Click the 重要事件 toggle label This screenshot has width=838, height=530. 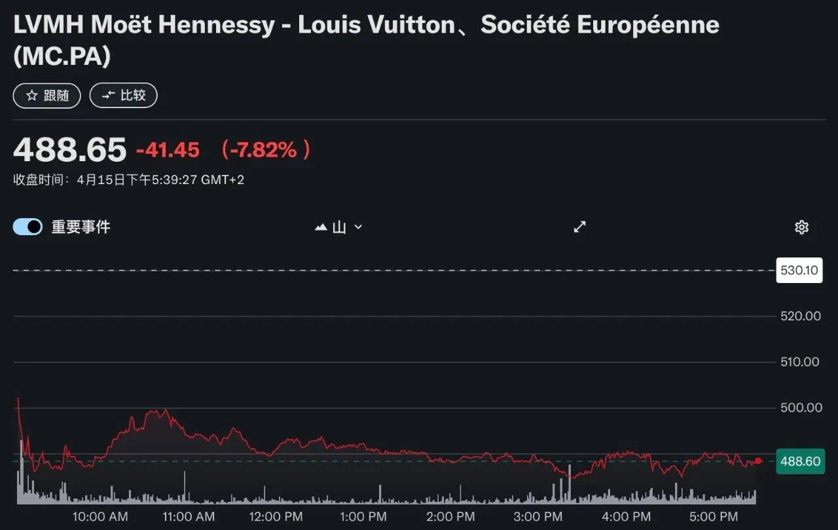point(81,227)
